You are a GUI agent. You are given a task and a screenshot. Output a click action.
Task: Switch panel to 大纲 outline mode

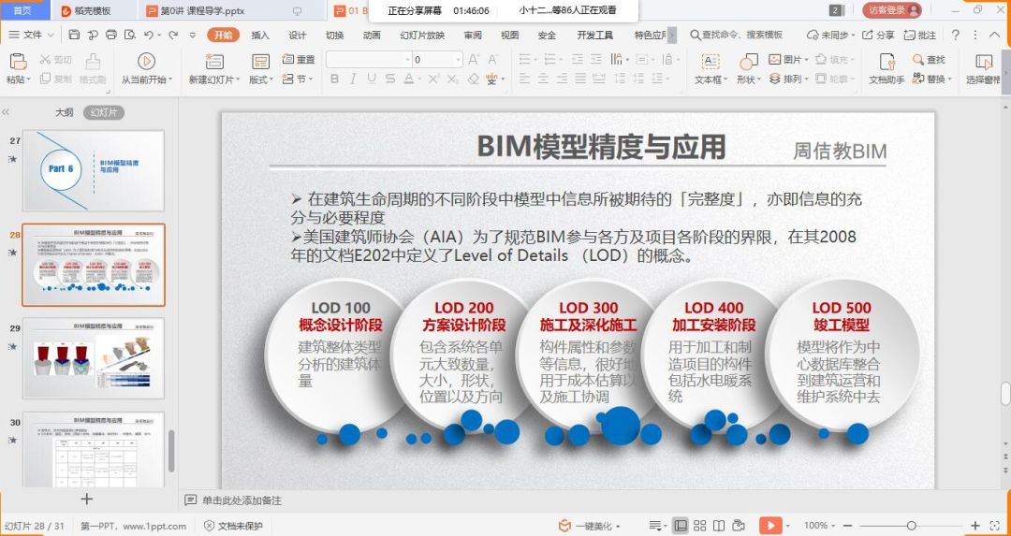point(64,112)
